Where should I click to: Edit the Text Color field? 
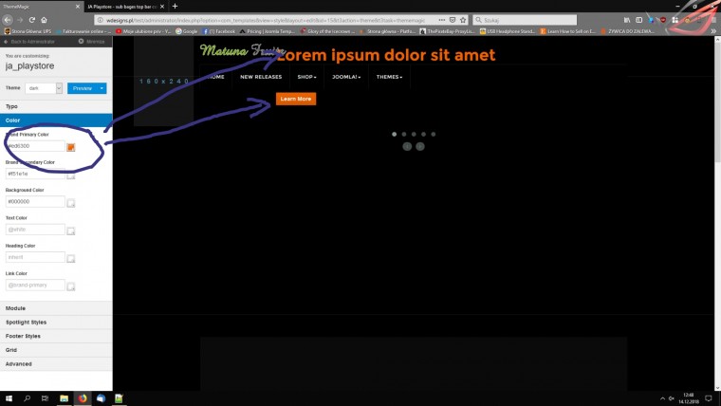coord(35,230)
